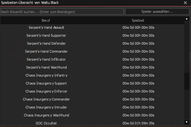The width and height of the screenshot is (191, 127).
Task: Focus the SteamID search field
Action: click(62, 11)
